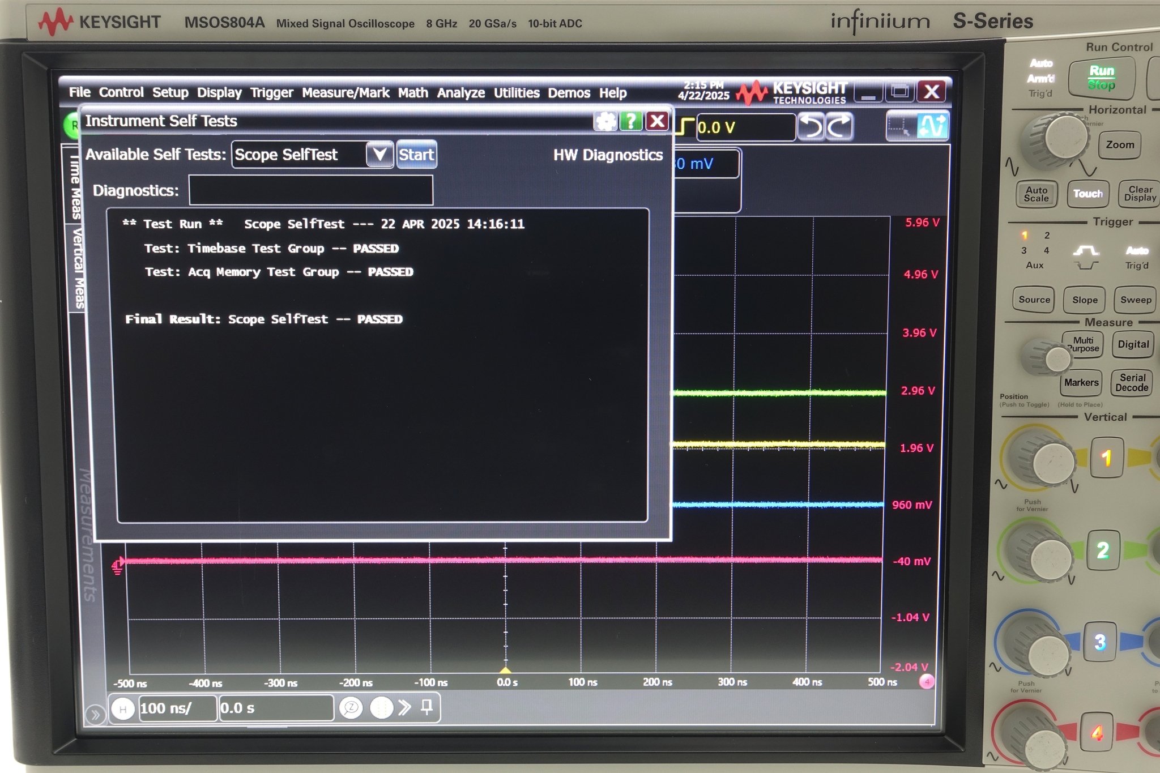Expand the bottom-left circular chevron panel
Image resolution: width=1160 pixels, height=773 pixels.
[95, 715]
